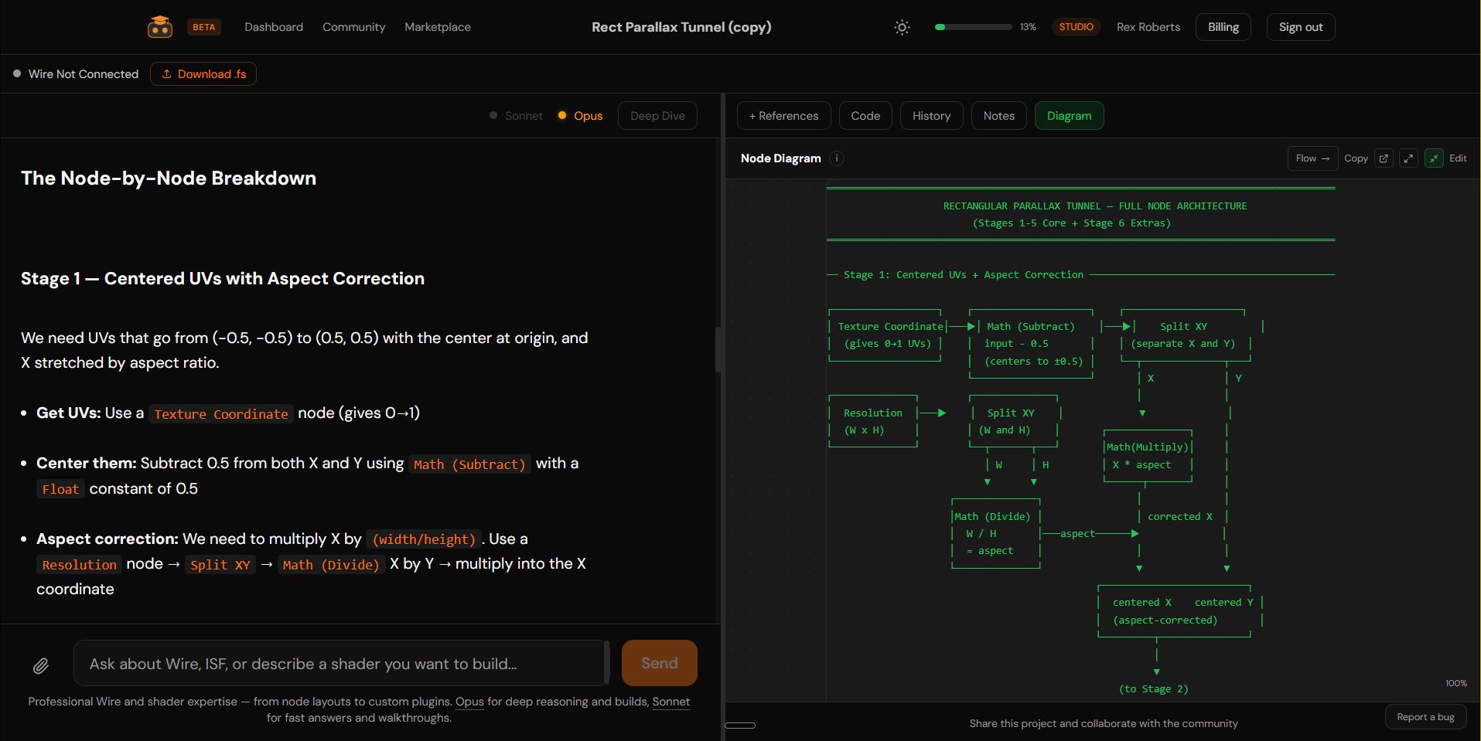Image resolution: width=1481 pixels, height=741 pixels.
Task: Click the green collapse diagram icon
Action: (1434, 158)
